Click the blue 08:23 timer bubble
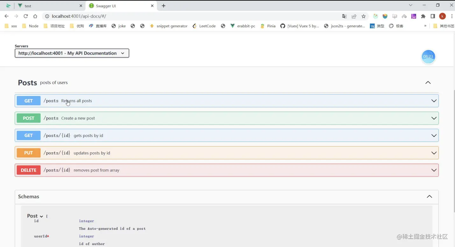 pos(428,57)
